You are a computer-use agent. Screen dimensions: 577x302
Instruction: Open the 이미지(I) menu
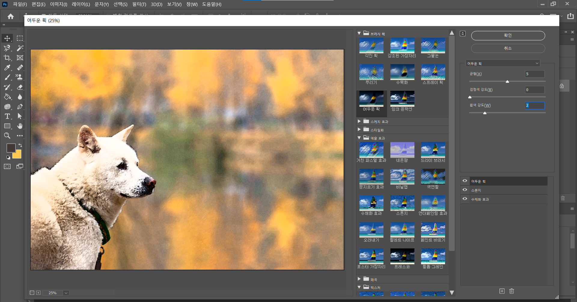[x=58, y=4]
